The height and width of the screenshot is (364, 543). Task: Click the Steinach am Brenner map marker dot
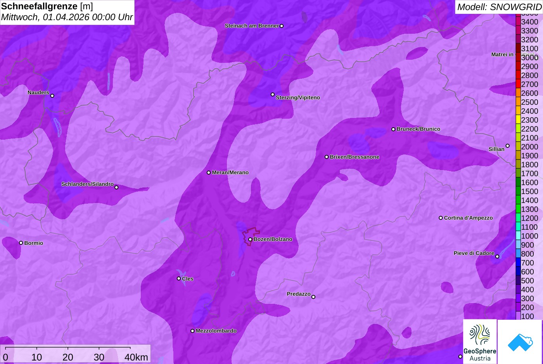click(282, 26)
